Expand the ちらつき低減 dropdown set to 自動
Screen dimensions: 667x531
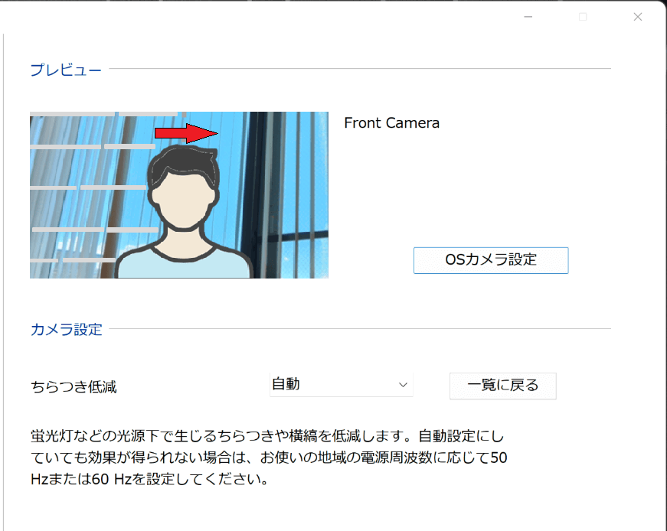[x=341, y=384]
